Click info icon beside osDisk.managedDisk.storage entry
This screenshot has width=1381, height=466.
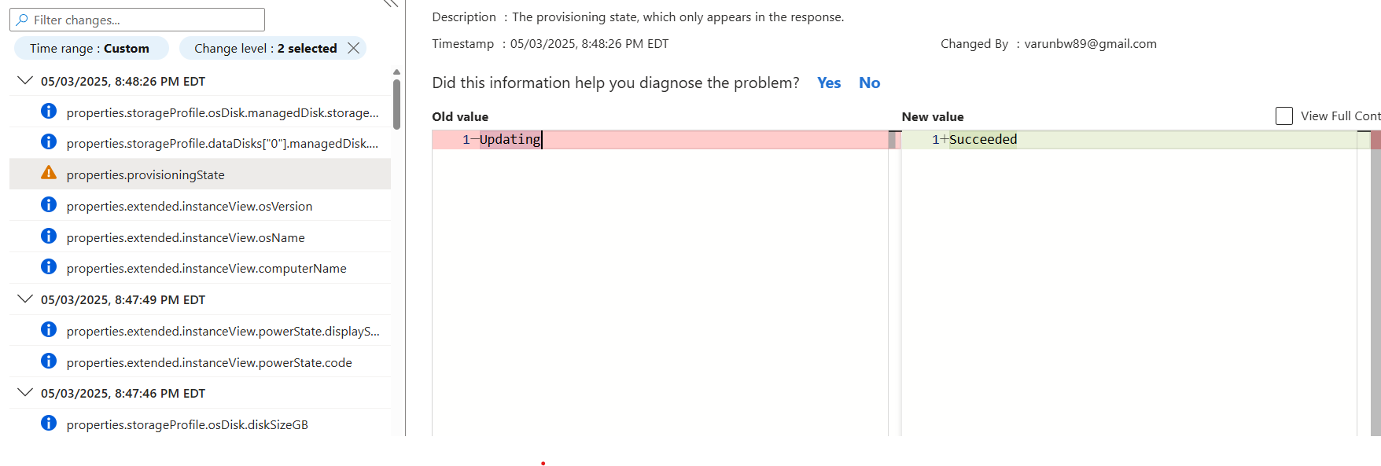coord(49,111)
